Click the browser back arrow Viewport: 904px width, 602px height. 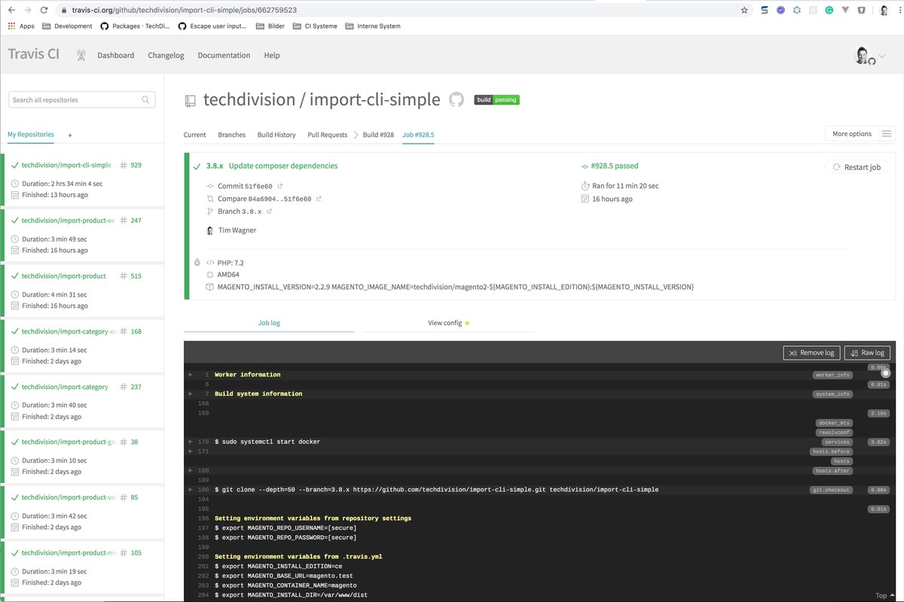pyautogui.click(x=10, y=10)
